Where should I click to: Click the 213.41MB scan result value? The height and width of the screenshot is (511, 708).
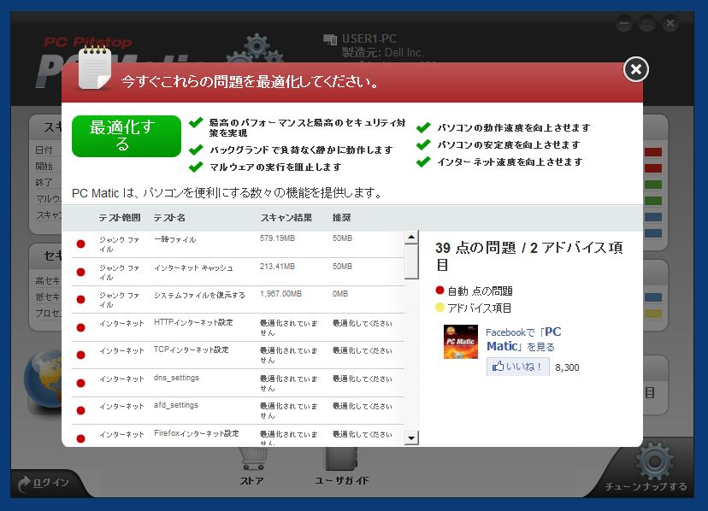[x=277, y=267]
